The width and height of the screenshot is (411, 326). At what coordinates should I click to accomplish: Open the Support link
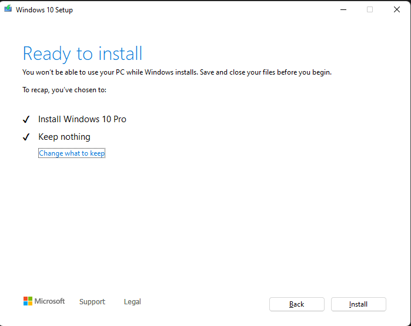click(92, 302)
